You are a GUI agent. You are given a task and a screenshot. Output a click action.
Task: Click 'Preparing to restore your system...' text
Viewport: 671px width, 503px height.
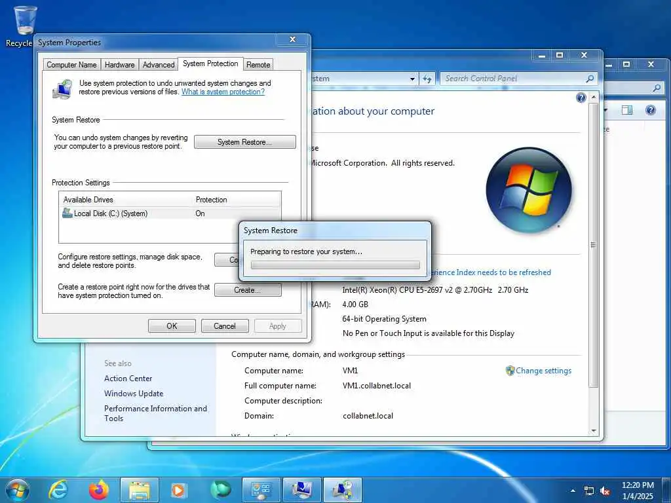[306, 251]
